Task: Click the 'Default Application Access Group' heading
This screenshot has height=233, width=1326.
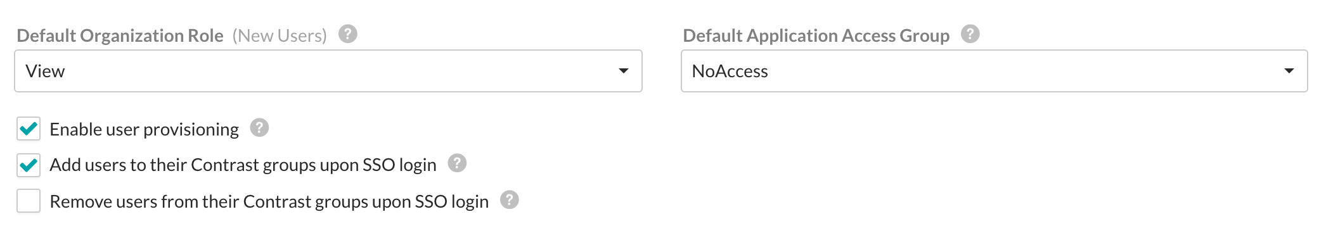Action: click(816, 35)
